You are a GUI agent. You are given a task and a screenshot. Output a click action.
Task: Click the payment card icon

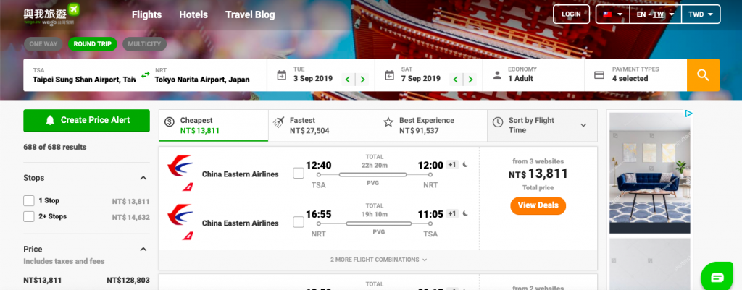599,75
